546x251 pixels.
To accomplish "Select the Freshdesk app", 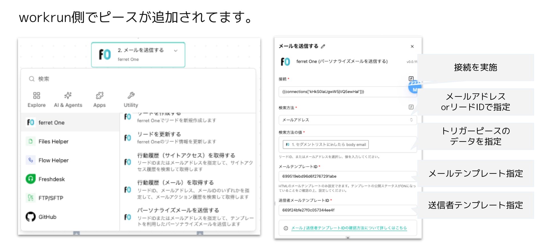I will 51,179.
